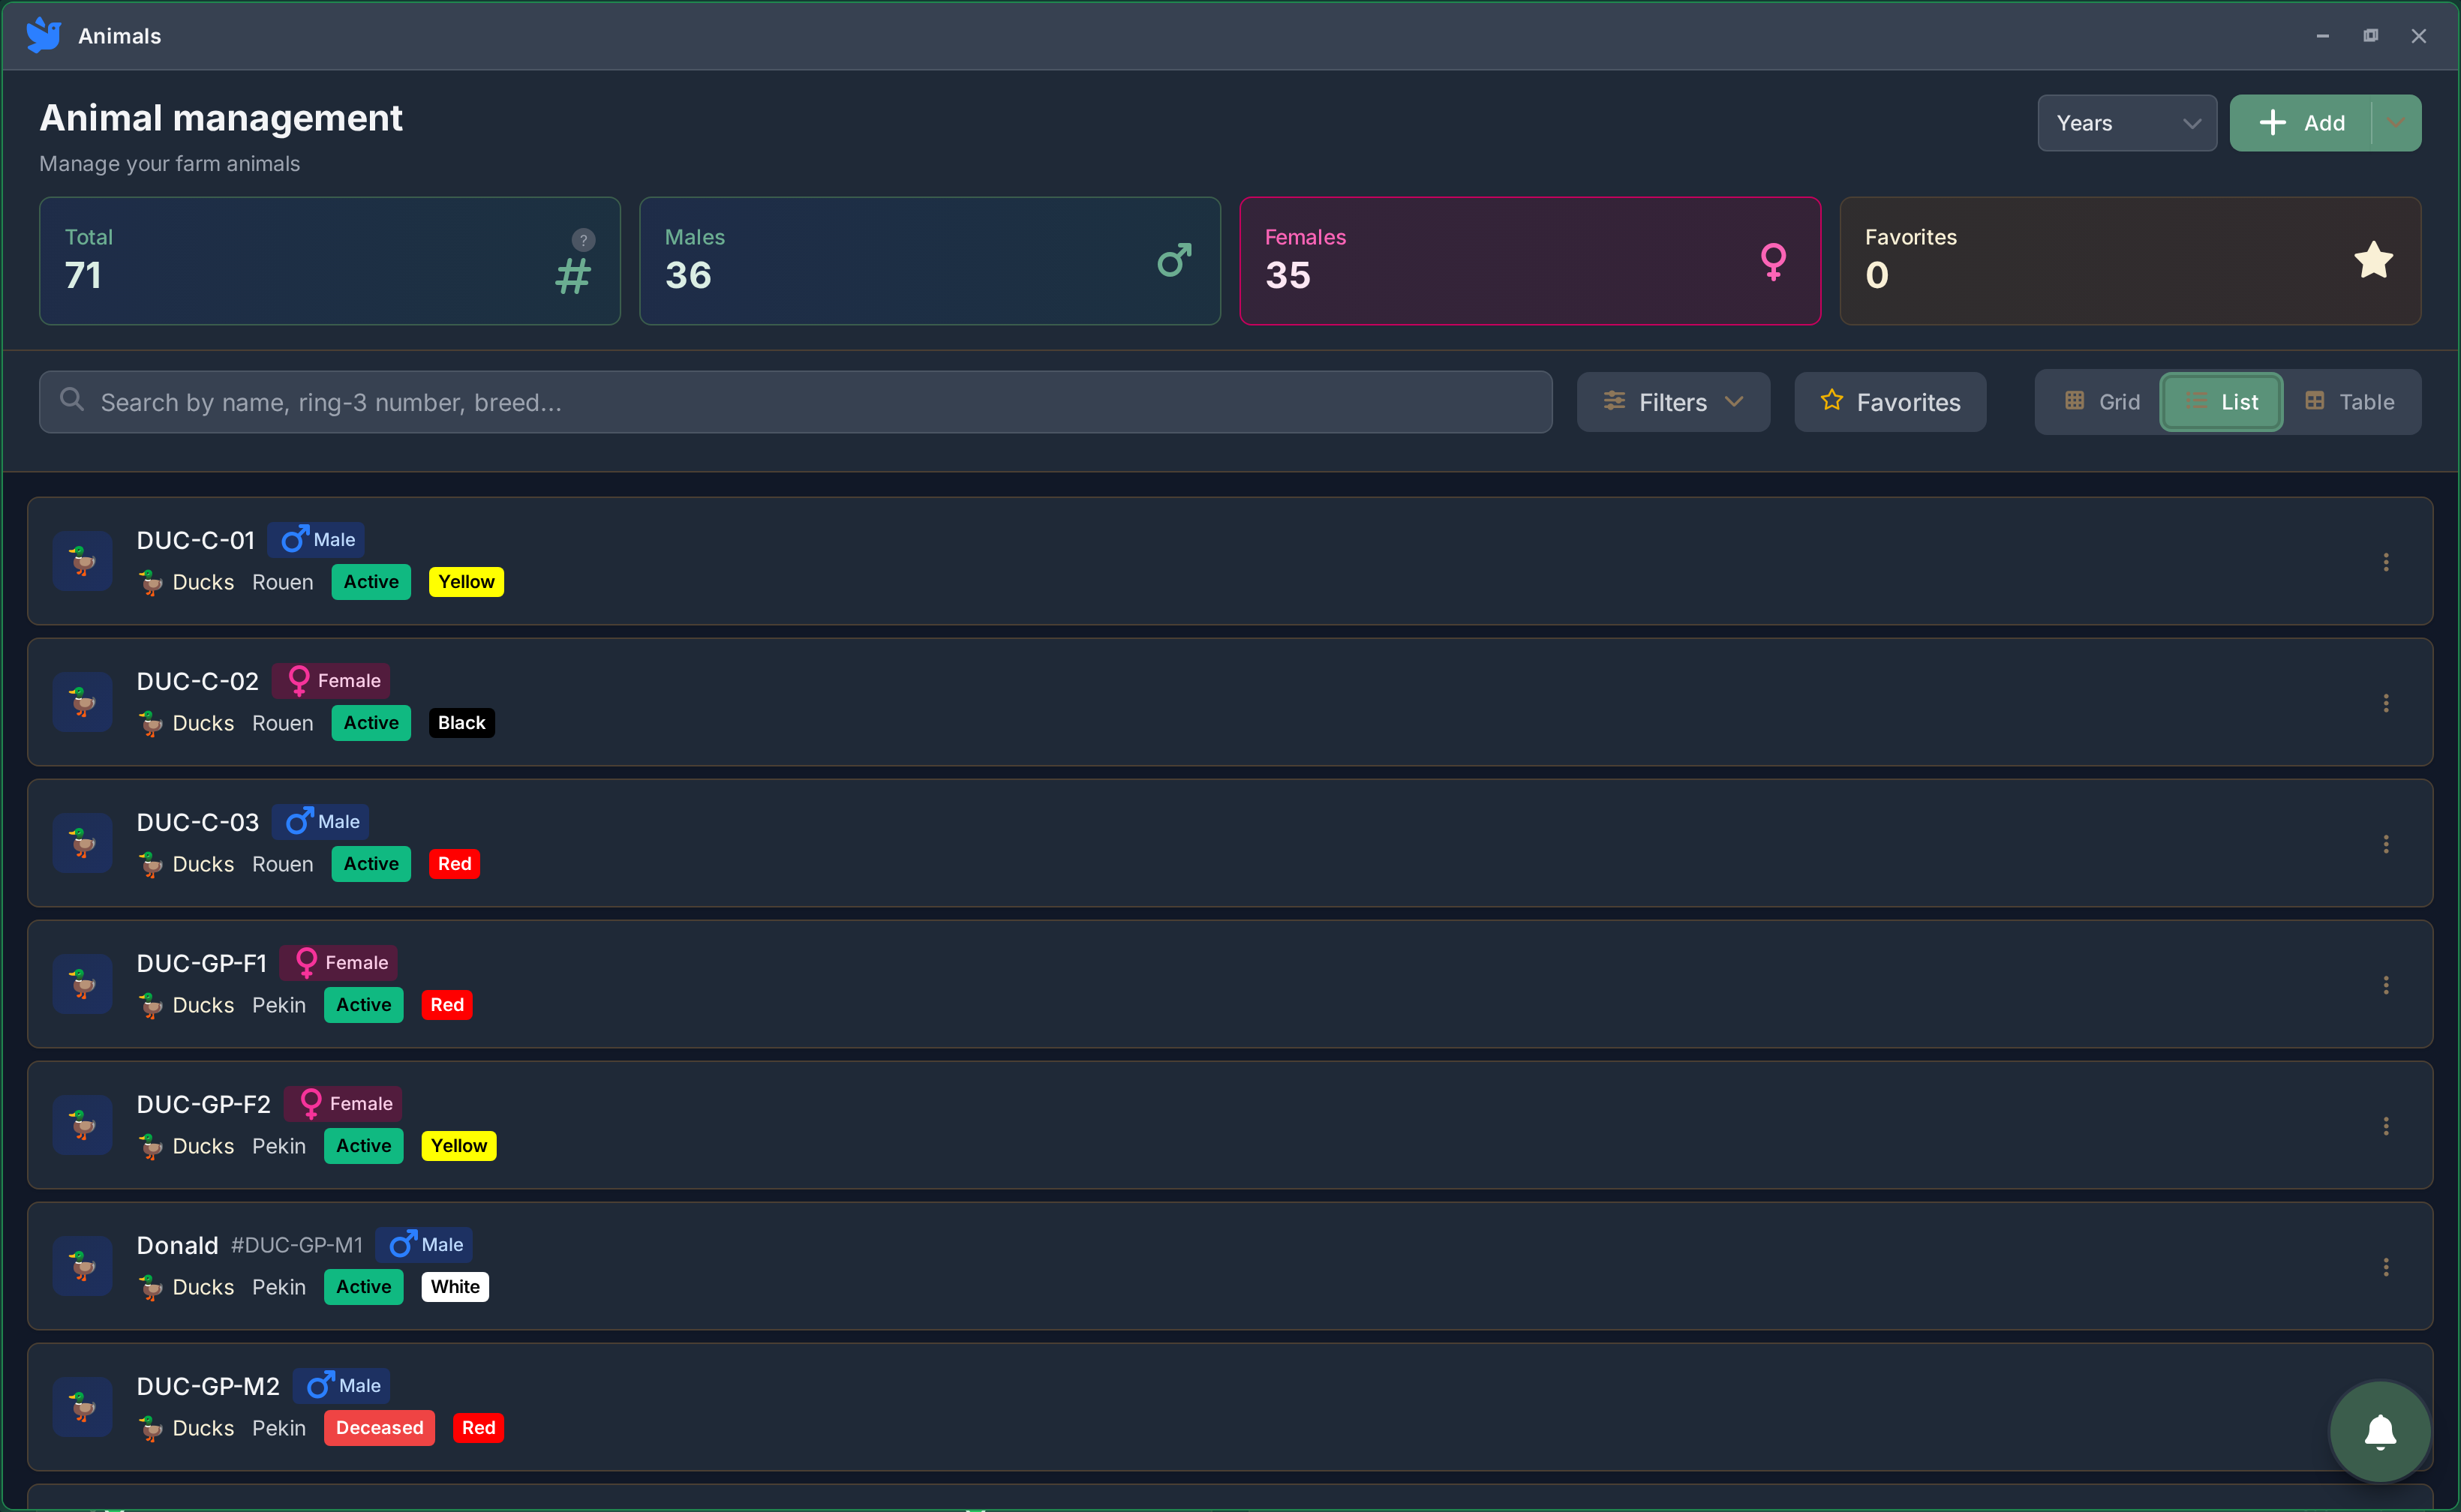
Task: Click the star icon on Favorites card
Action: [2372, 260]
